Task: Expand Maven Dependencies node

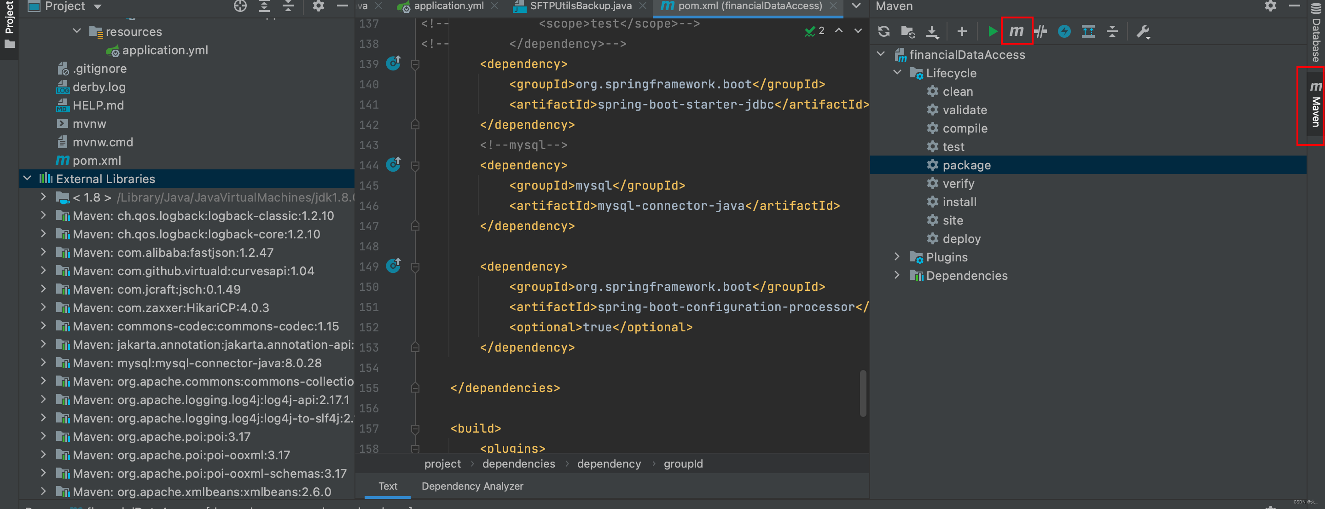Action: [x=897, y=275]
